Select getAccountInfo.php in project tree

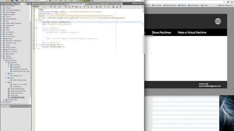pos(17,89)
